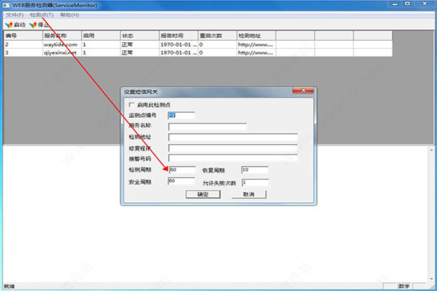Click the 服务名称 column header
This screenshot has width=437, height=291.
click(62, 36)
